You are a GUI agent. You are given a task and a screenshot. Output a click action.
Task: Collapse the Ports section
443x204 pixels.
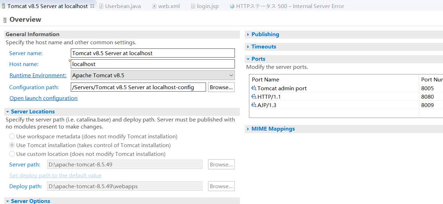click(248, 59)
